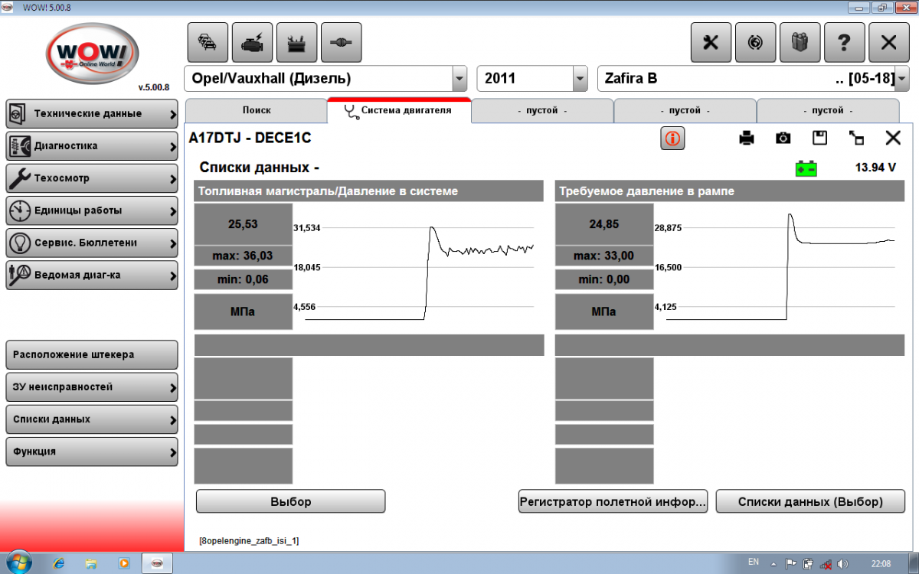Screen dimensions: 919x574
Task: Click the WOW! Online World logo
Action: (92, 54)
